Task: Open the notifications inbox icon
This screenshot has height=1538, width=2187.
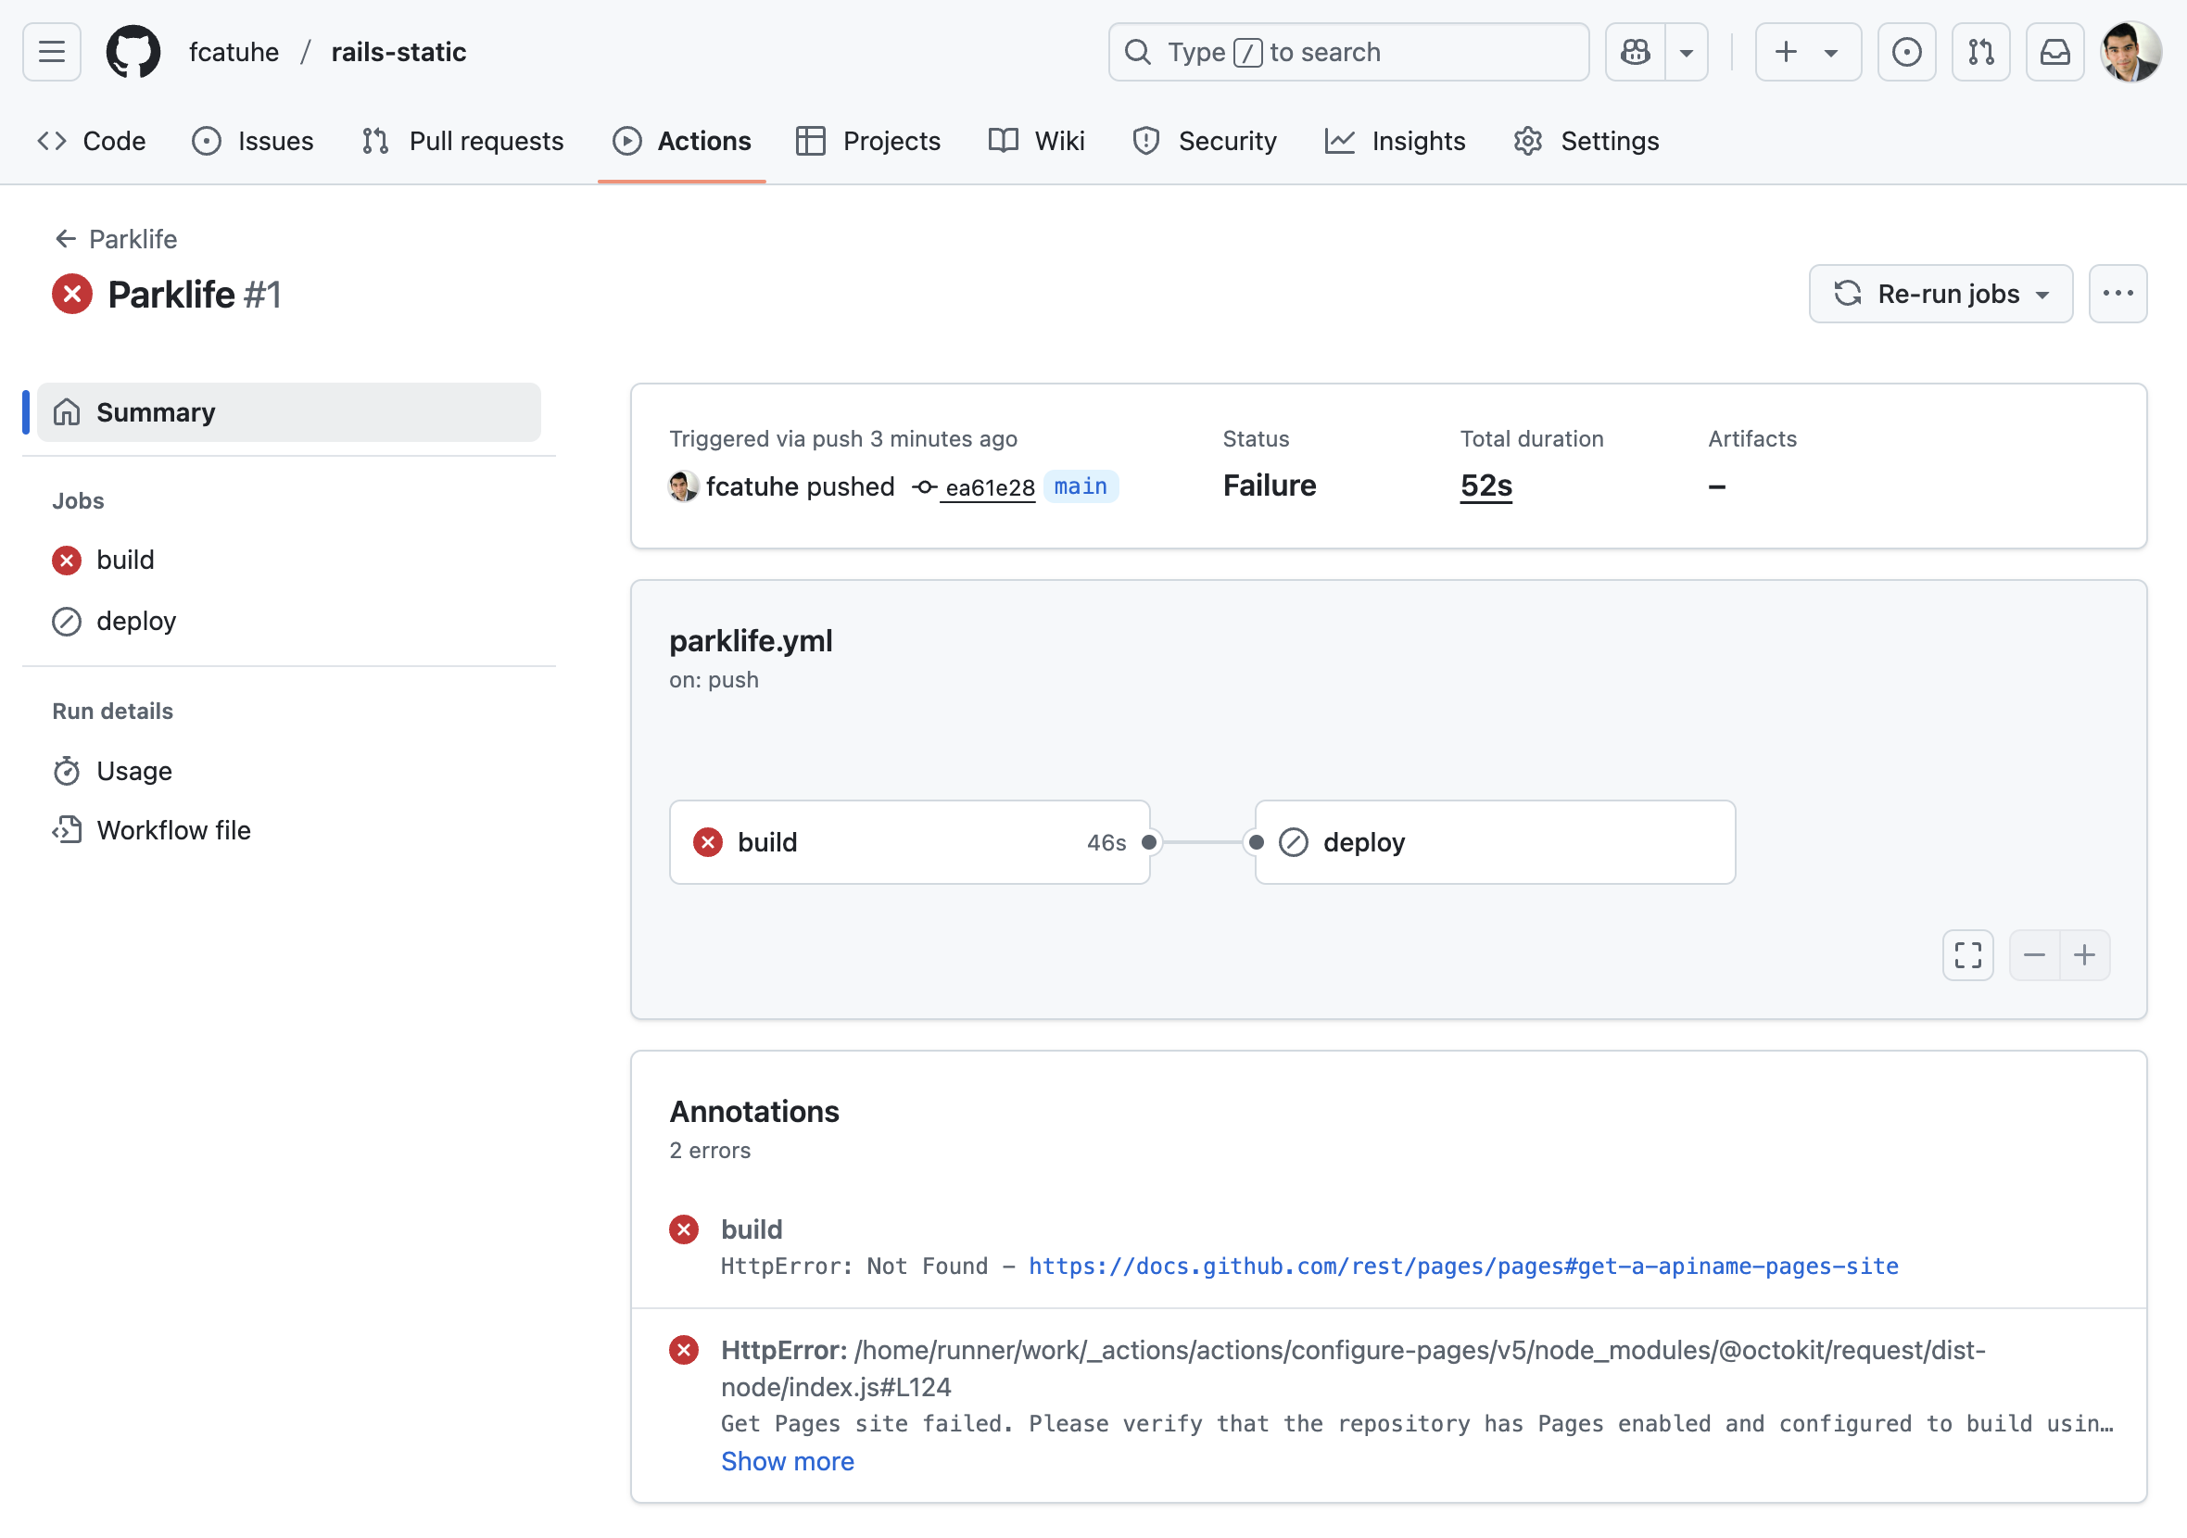Action: pos(2054,52)
